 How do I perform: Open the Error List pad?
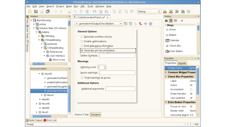click(50, 120)
